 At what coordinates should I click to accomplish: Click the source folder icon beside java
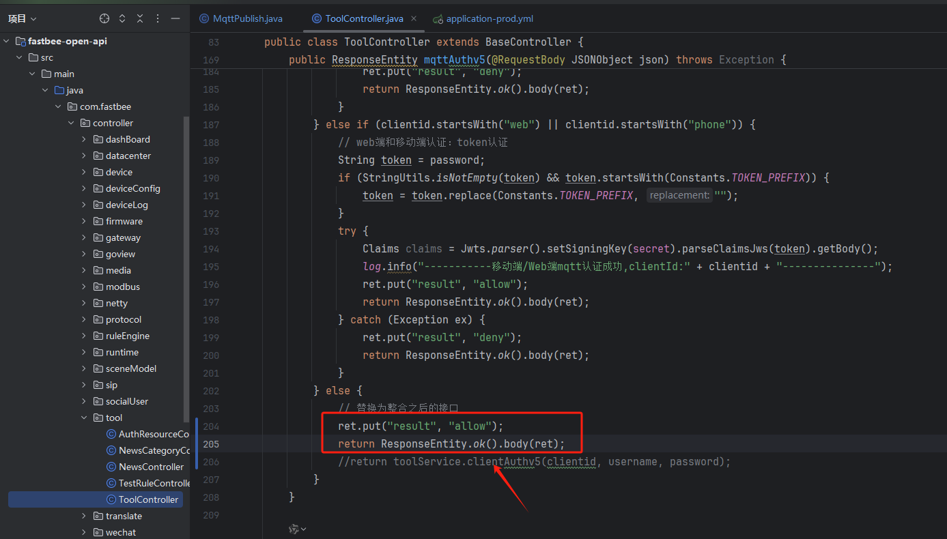point(59,90)
